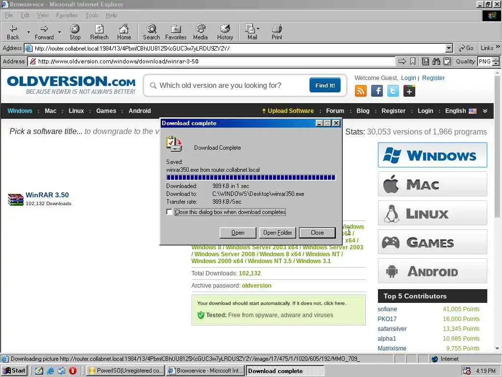Open the Tools menu
This screenshot has height=377, width=502.
[x=92, y=15]
